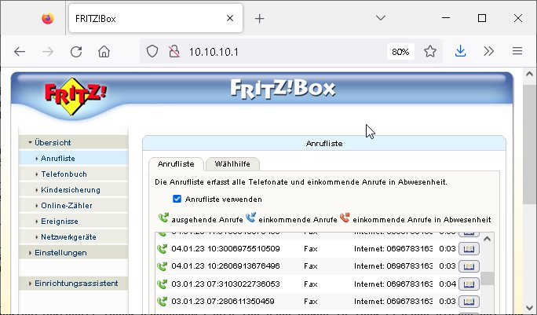Click the page vertical scrollbar thumb
Viewport: 537px width, 315px height.
tap(529, 144)
